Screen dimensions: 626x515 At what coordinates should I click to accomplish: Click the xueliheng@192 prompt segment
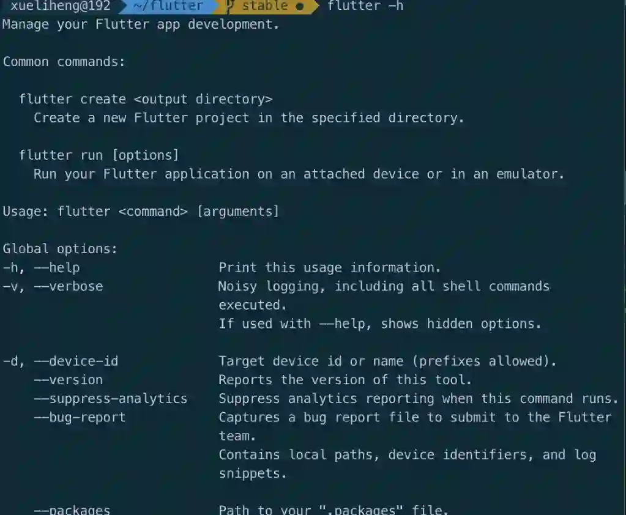pos(61,6)
